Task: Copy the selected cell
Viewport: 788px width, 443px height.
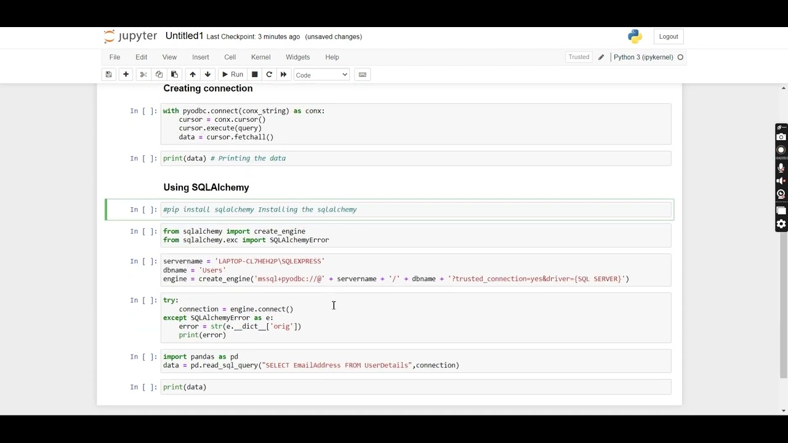Action: 159,74
